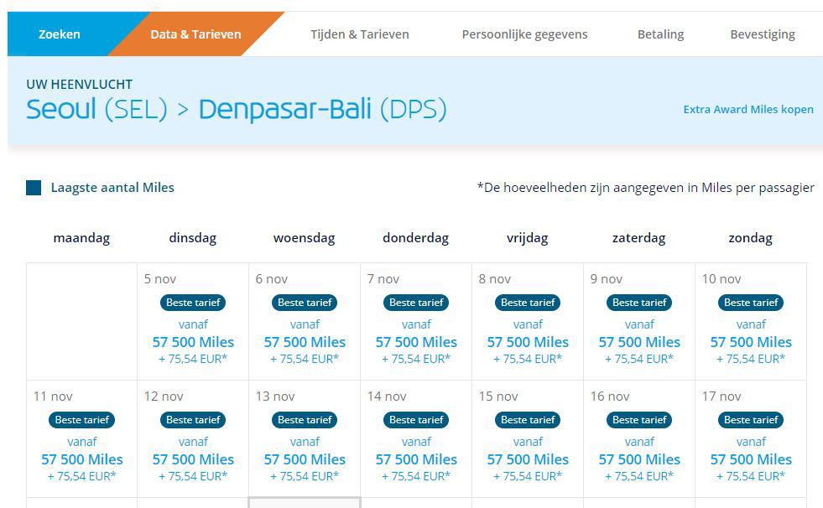
Task: Select the 5 nov fare cell
Action: click(x=193, y=322)
